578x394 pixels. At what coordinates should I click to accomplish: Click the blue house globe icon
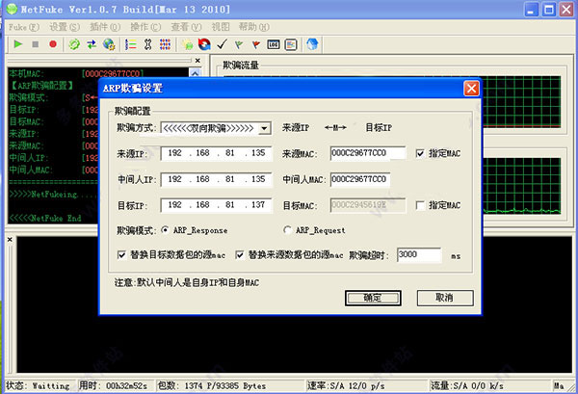click(312, 44)
